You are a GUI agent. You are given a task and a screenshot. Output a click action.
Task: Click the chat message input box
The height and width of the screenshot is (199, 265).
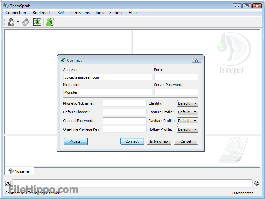132,183
